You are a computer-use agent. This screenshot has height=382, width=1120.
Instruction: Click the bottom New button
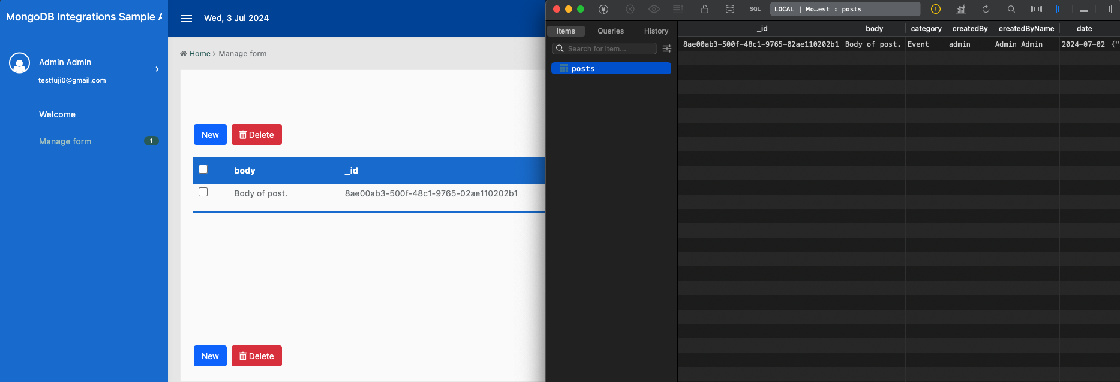coord(210,356)
